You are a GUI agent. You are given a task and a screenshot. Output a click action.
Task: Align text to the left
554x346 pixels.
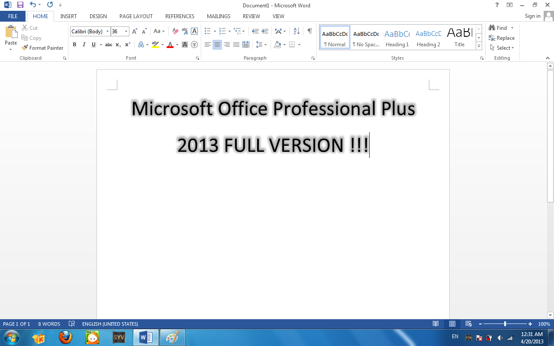208,45
